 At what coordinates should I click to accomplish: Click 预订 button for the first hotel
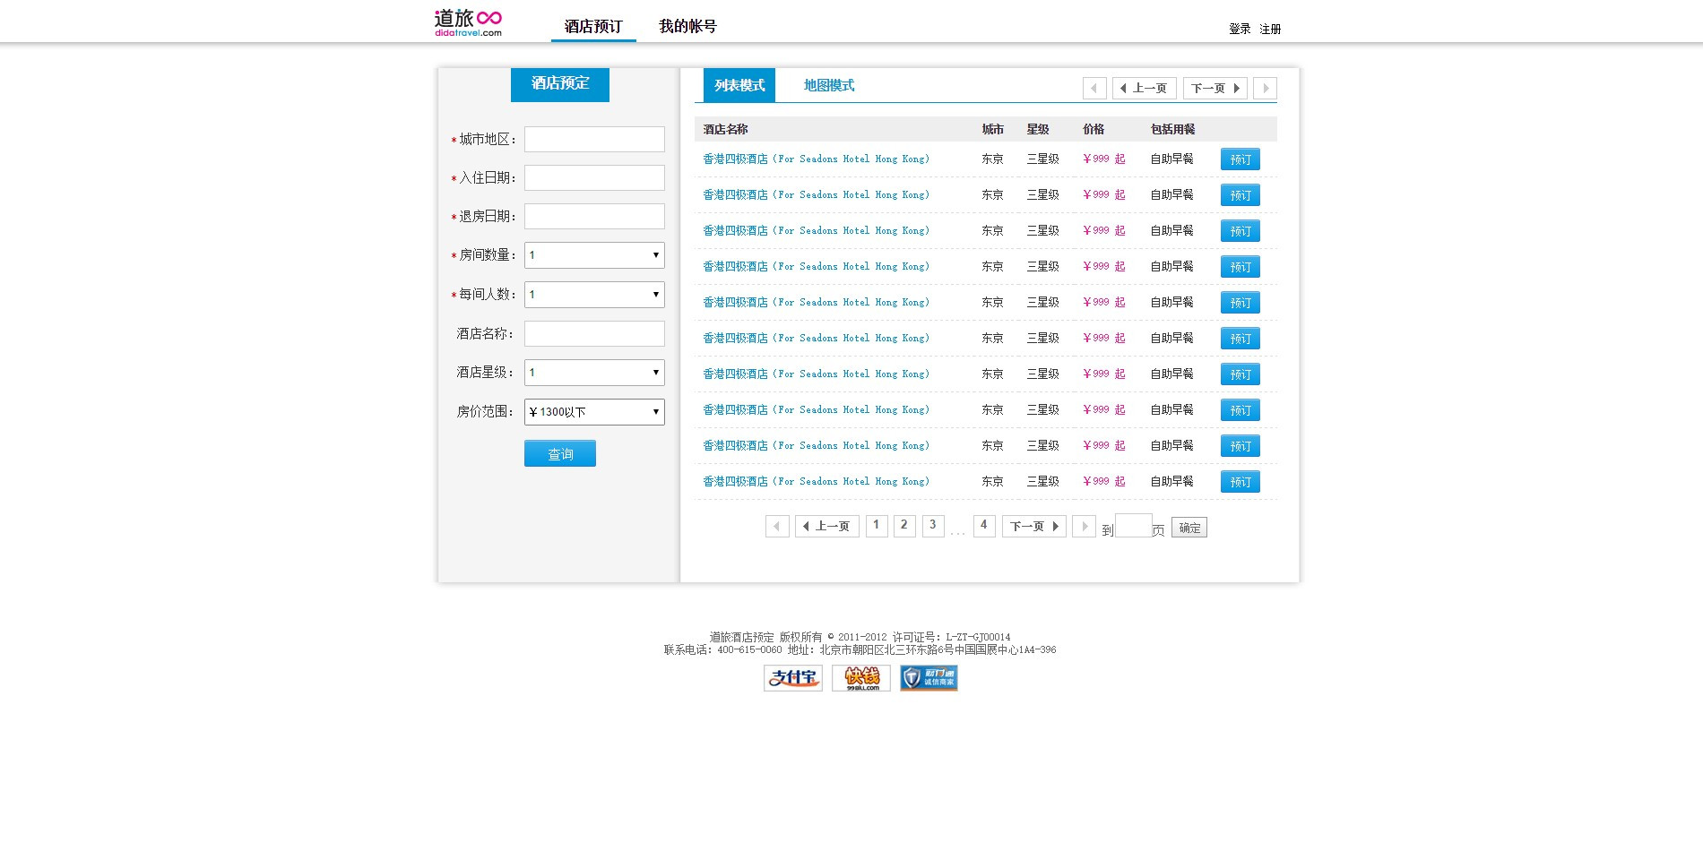tap(1240, 159)
